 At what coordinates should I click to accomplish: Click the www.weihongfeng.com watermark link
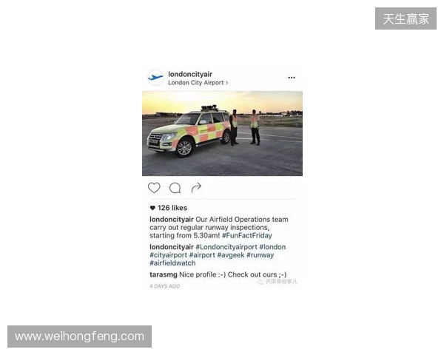[x=80, y=337]
